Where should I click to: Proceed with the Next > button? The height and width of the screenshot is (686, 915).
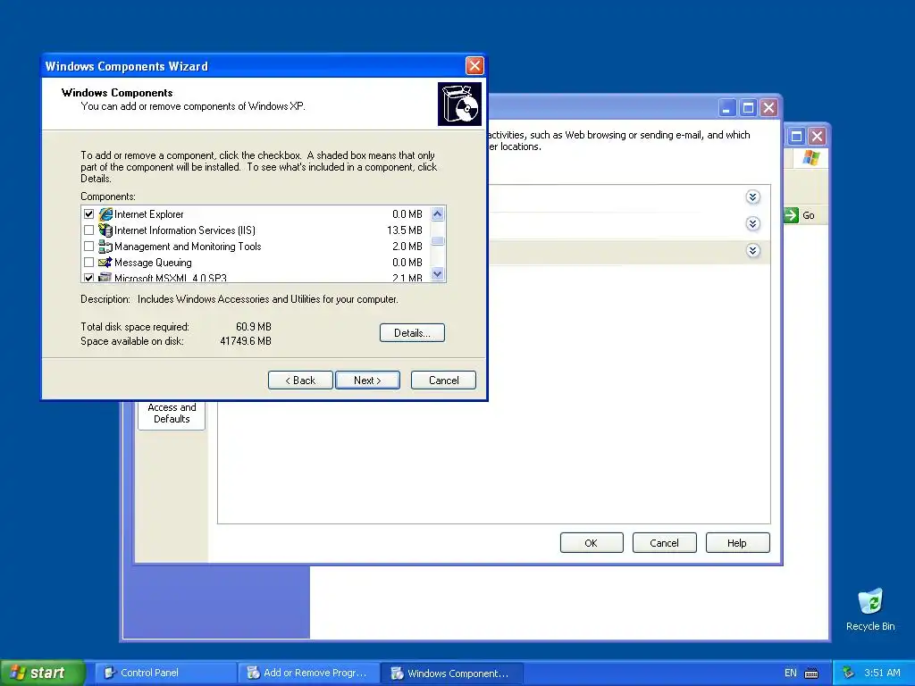367,381
